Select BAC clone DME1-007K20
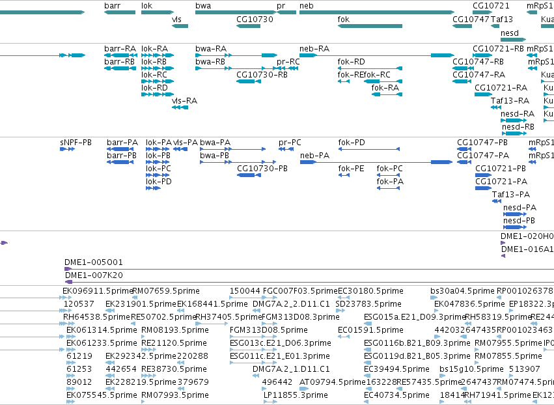 pyautogui.click(x=309, y=282)
